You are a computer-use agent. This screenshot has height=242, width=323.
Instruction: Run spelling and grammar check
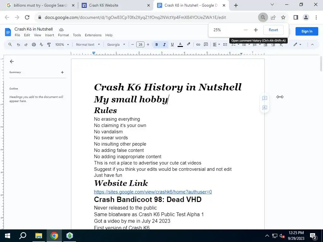(x=41, y=44)
